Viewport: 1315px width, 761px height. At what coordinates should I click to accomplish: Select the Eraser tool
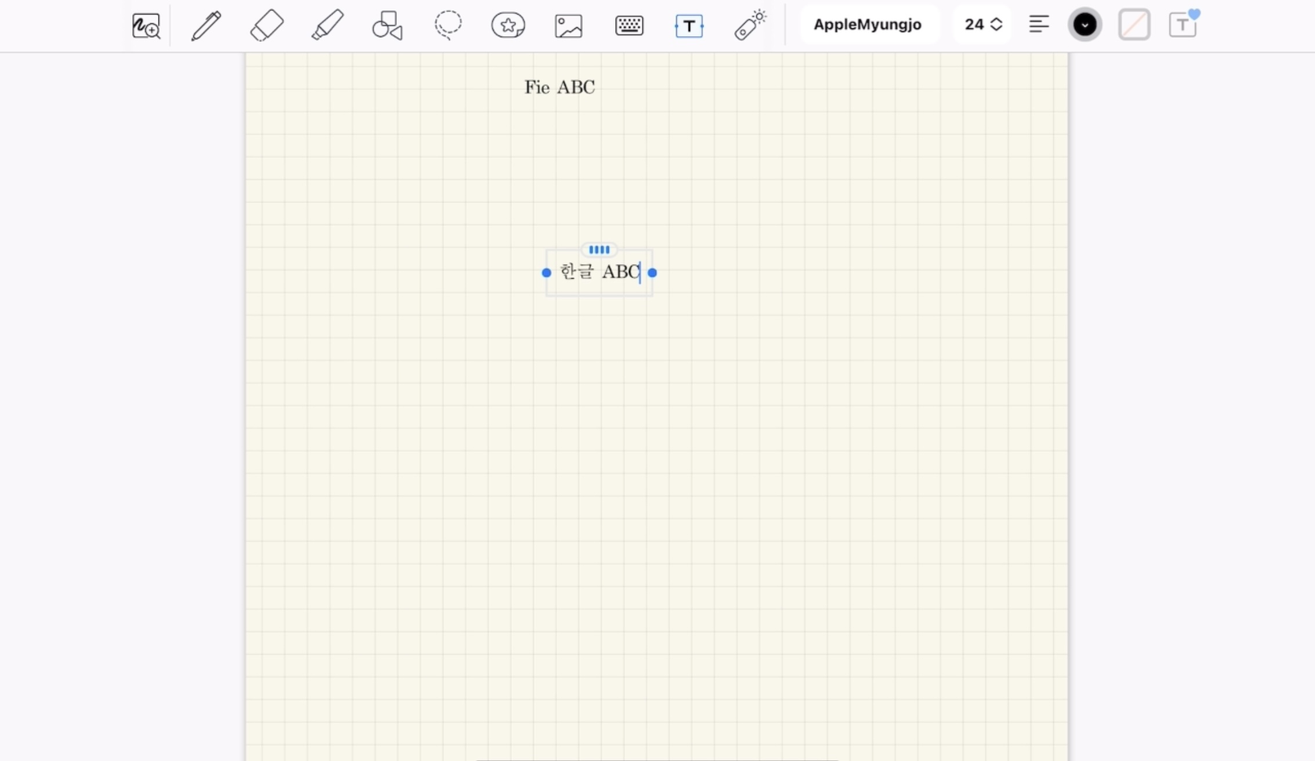266,26
